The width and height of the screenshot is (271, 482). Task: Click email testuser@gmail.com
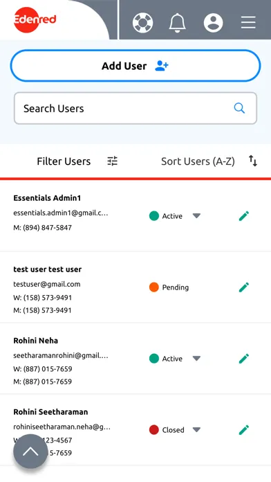(46, 285)
